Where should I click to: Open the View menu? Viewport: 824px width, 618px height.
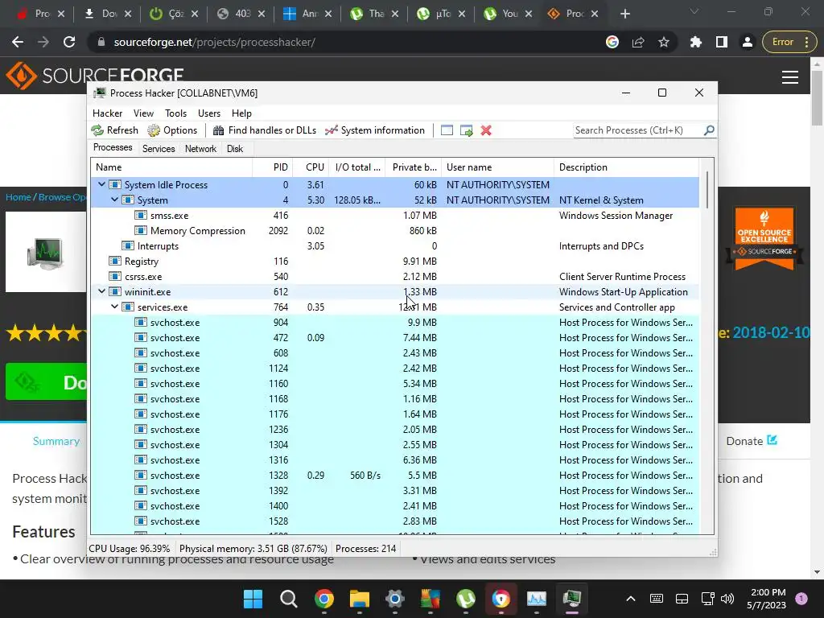[x=143, y=113]
